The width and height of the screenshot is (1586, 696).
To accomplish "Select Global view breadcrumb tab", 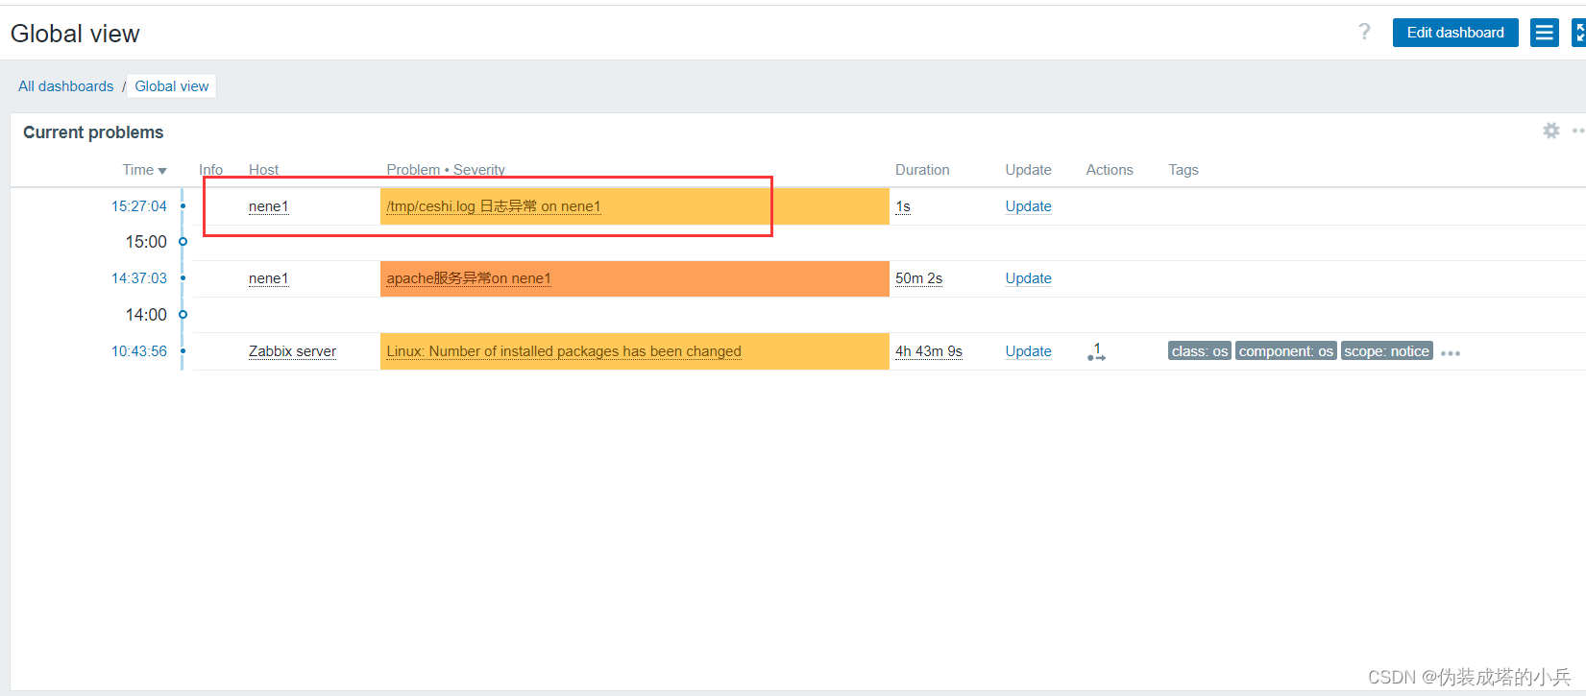I will tap(172, 86).
